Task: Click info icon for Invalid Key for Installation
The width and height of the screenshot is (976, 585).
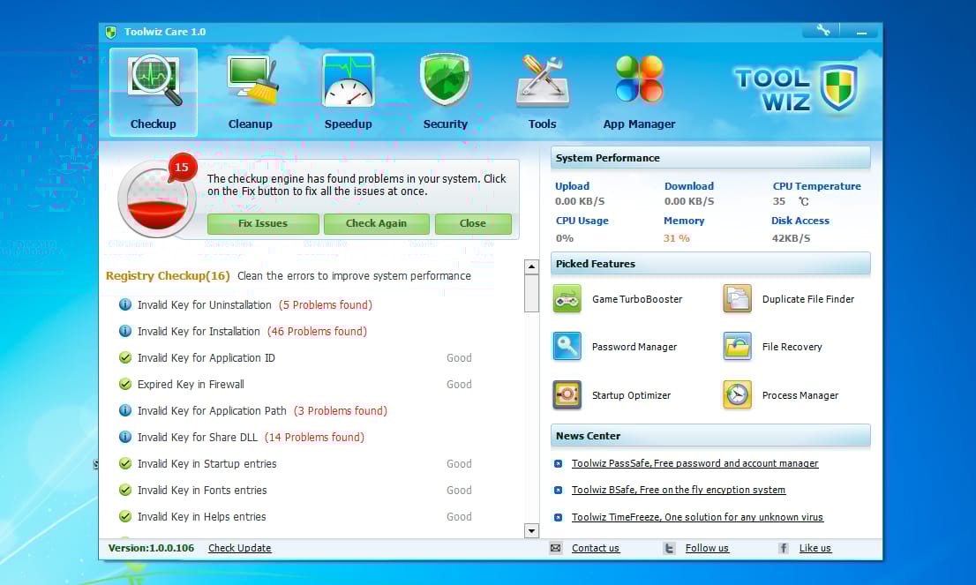Action: [125, 331]
